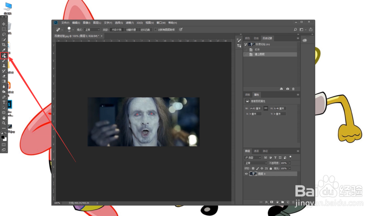The width and height of the screenshot is (384, 216).
Task: Open opacity slider dropdown arrow
Action: point(290,163)
